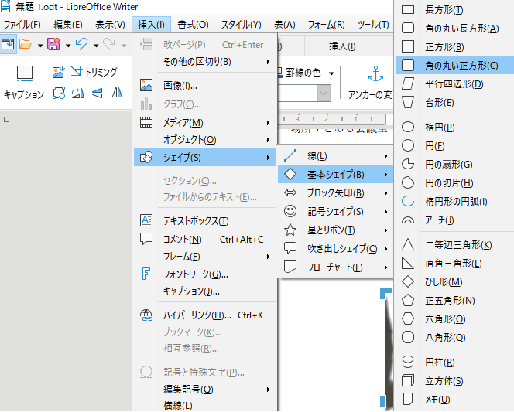514x412 pixels.
Task: Insert 正方形 square shape
Action: click(455, 47)
